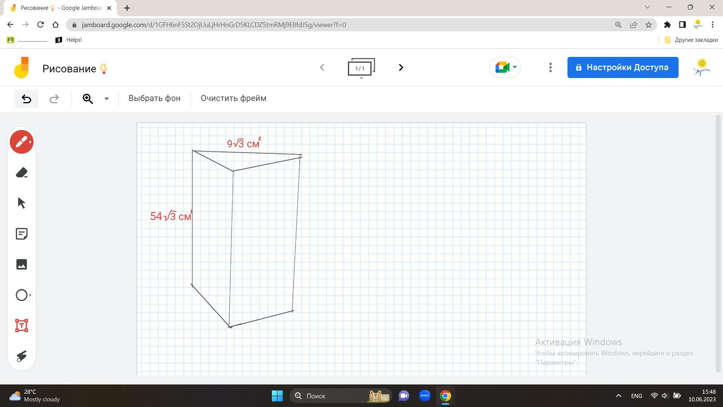Bookmark this page with star icon

pyautogui.click(x=648, y=25)
